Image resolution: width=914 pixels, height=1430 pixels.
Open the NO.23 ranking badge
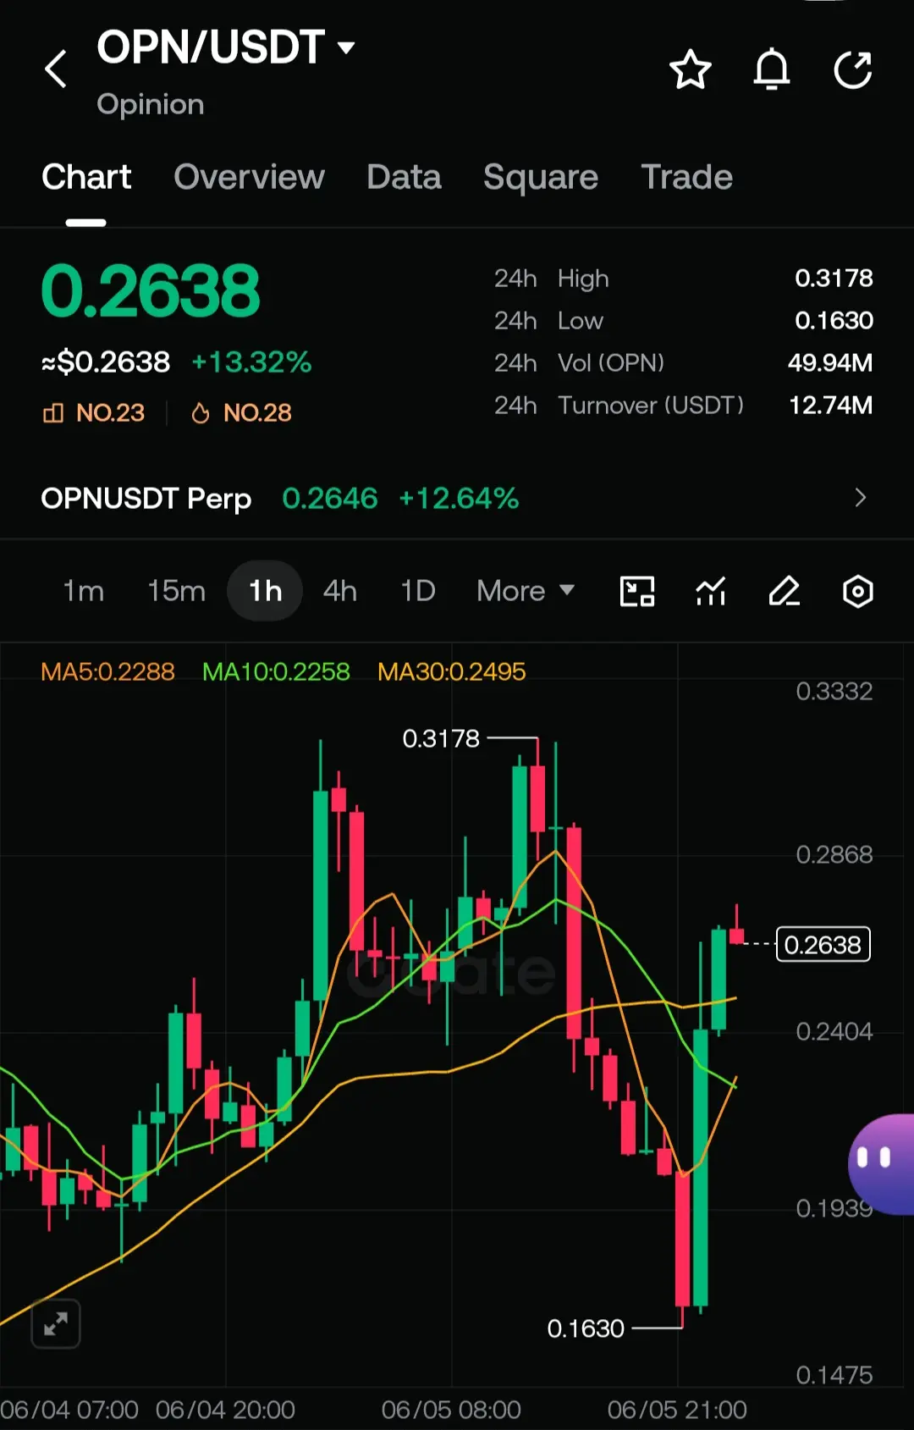click(x=94, y=412)
